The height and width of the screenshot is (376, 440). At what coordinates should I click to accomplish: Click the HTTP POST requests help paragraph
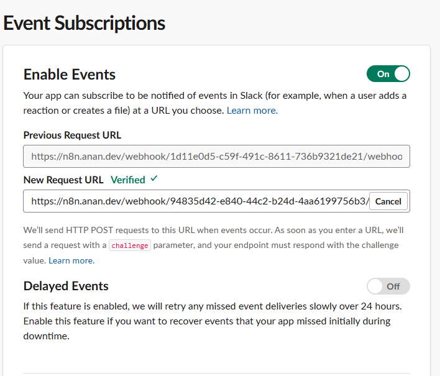click(211, 230)
